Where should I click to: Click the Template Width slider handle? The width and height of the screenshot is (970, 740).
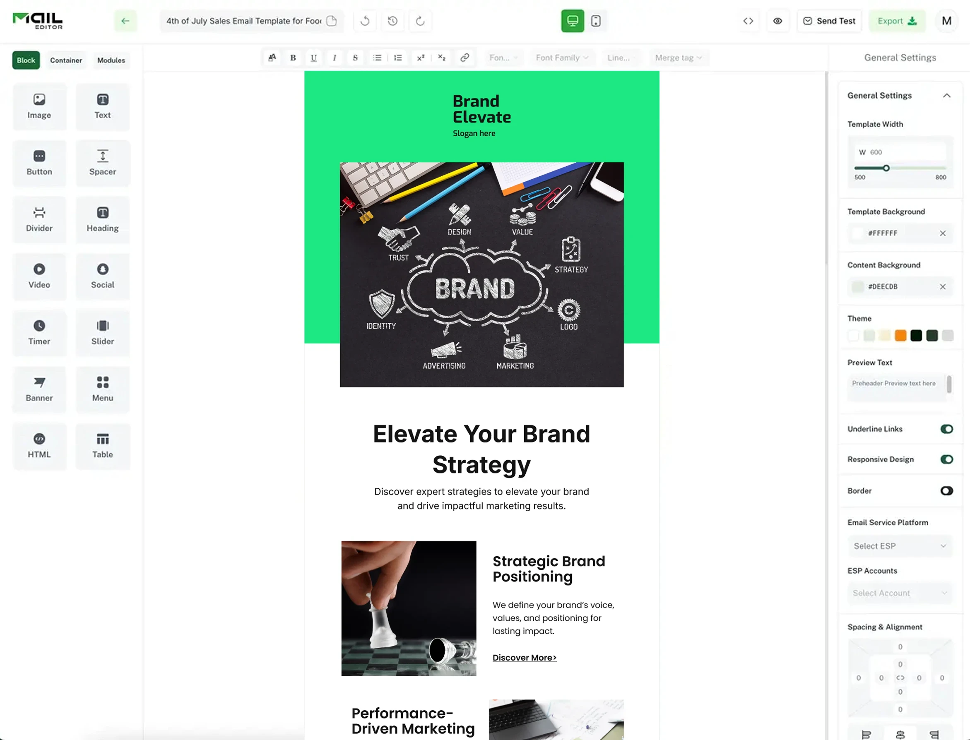886,168
